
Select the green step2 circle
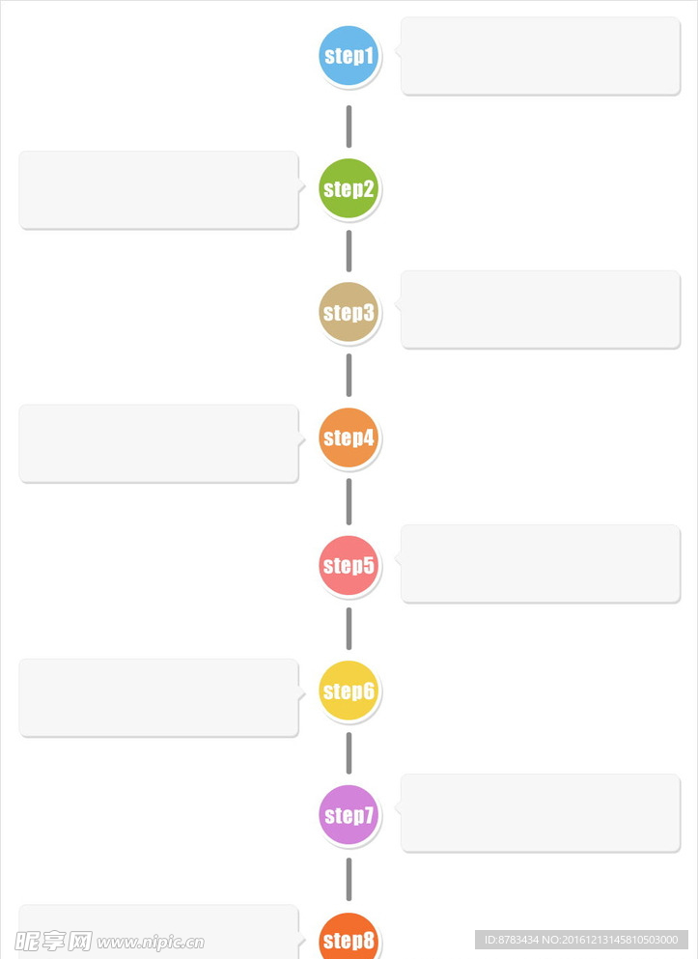click(x=349, y=188)
